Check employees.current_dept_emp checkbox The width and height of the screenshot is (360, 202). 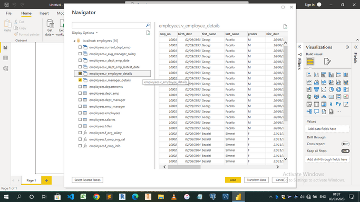coord(80,47)
